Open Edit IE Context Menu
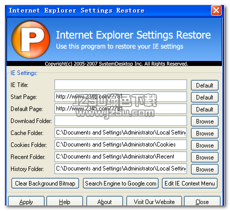 (x=189, y=183)
